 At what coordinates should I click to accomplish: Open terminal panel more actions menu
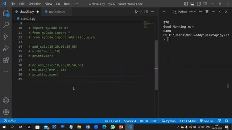[214, 12]
